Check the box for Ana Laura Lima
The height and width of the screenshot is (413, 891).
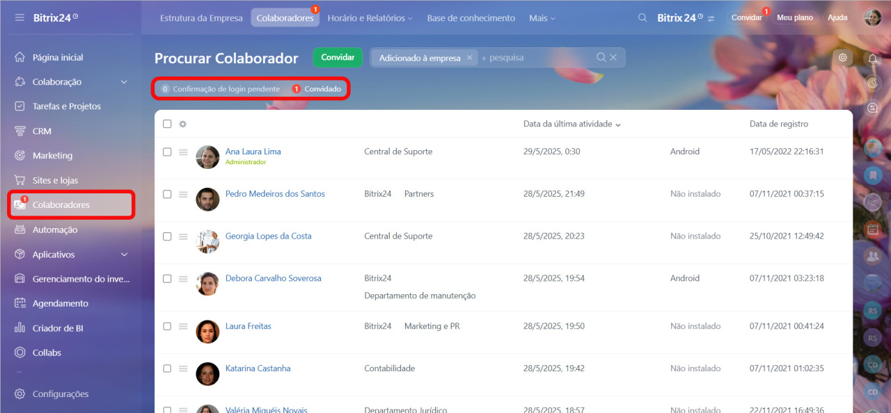167,152
